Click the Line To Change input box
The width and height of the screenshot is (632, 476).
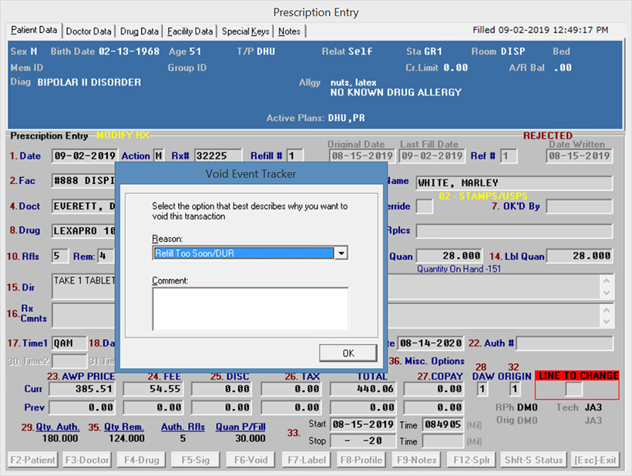(x=574, y=390)
